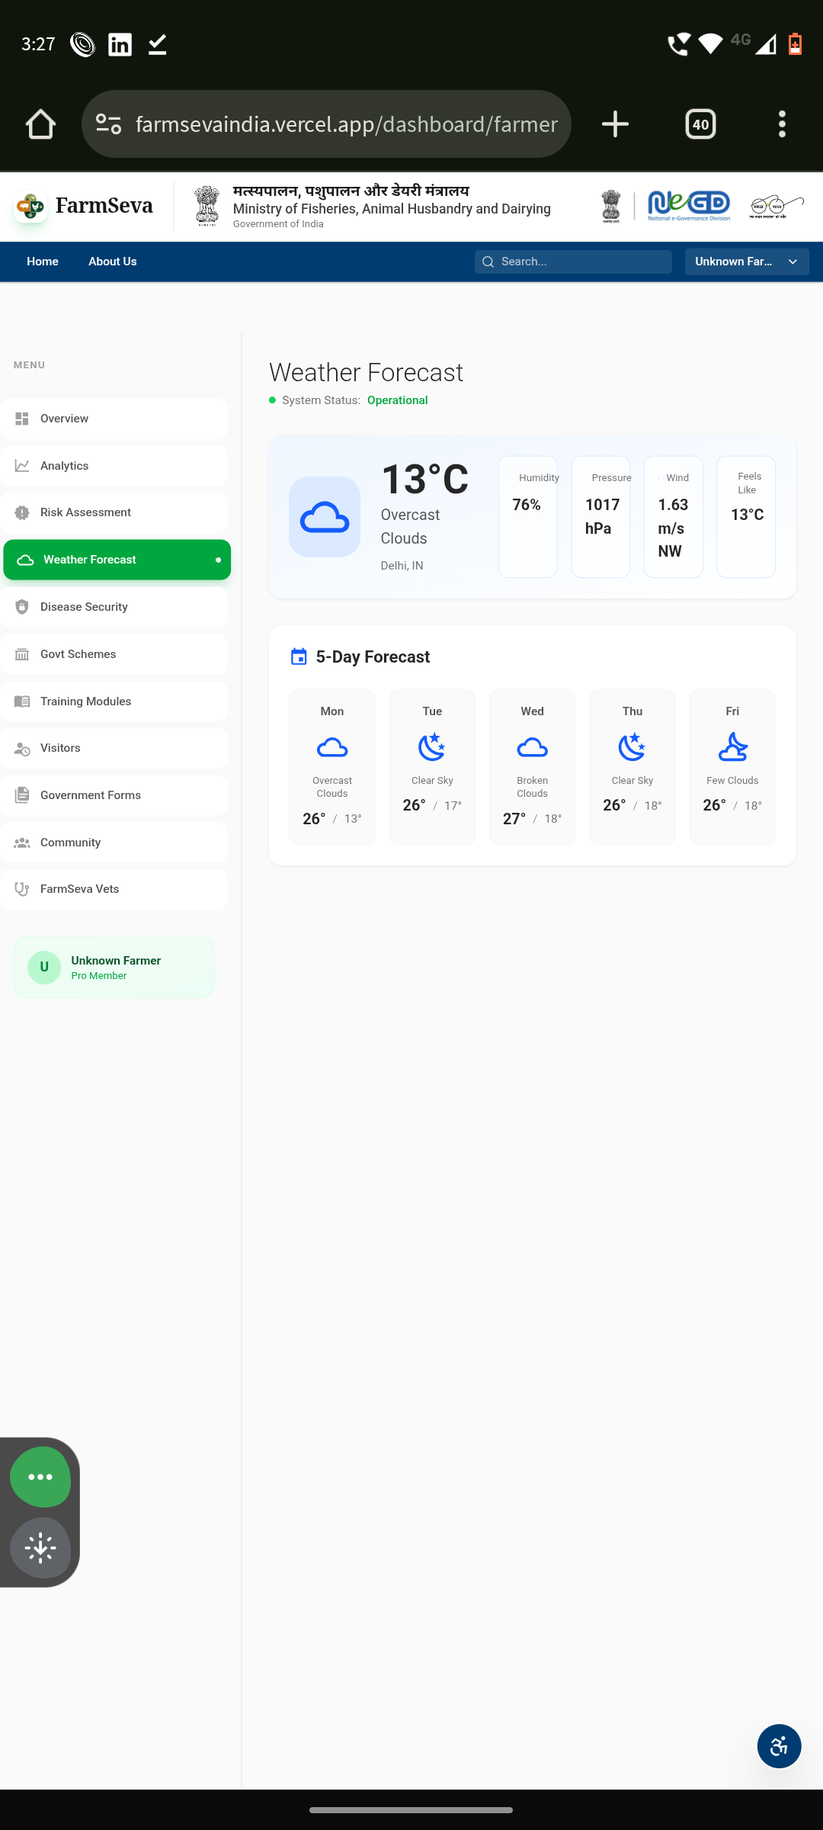Viewport: 823px width, 1830px height.
Task: Click the LinkedIn notification status icon
Action: tap(120, 44)
